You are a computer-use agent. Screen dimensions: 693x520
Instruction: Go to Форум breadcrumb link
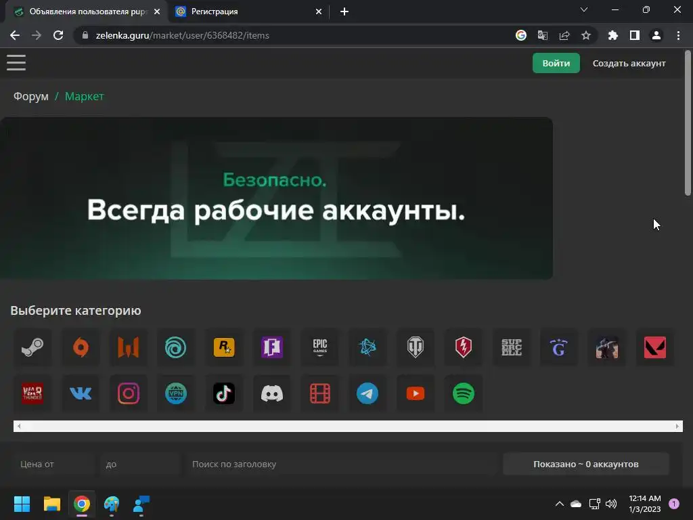tap(31, 96)
